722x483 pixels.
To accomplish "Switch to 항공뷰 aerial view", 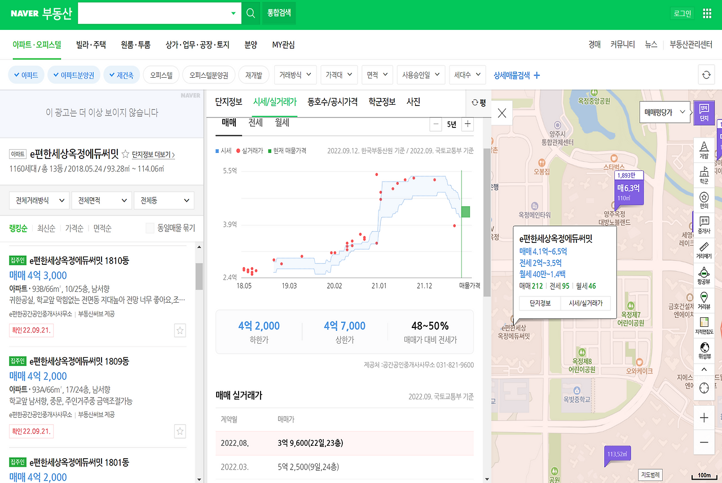I will click(x=704, y=276).
